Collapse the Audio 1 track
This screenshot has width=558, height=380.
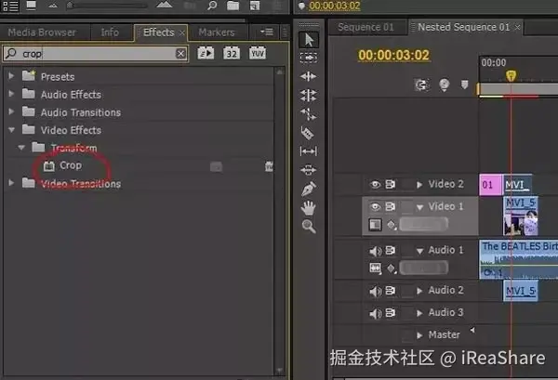(x=420, y=251)
